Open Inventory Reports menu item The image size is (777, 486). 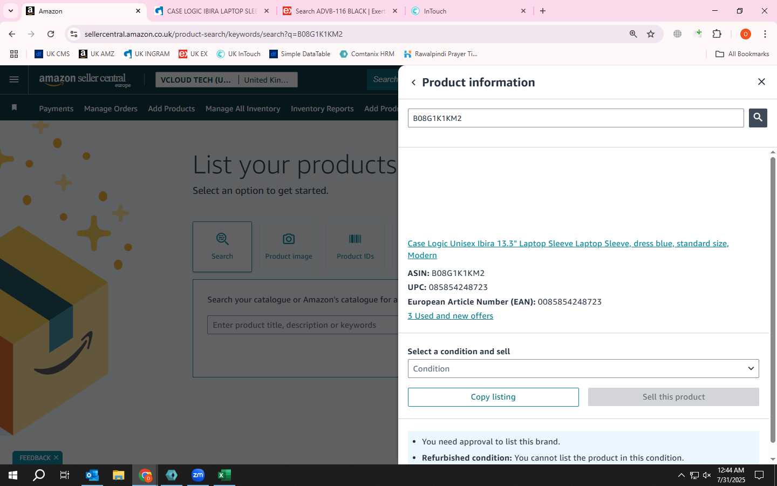322,109
